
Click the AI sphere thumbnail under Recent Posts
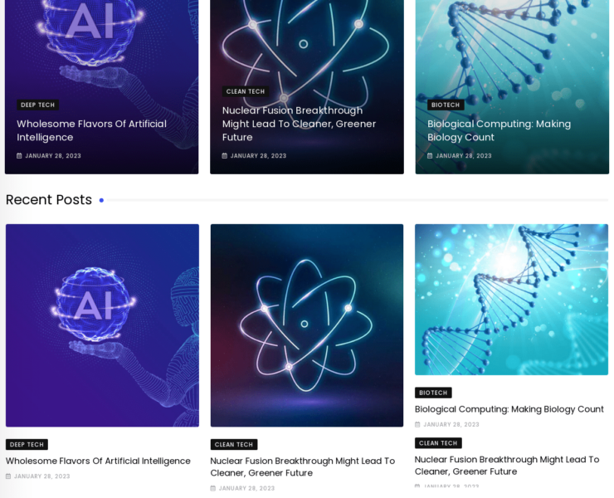[x=102, y=325]
